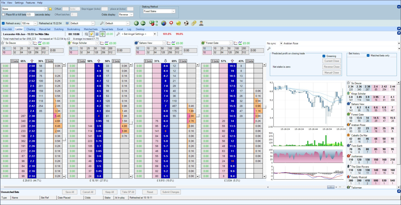Screen dimensions: 401x205
Task: Click the green G+ advanced Guardian icon
Action: coord(143,23)
